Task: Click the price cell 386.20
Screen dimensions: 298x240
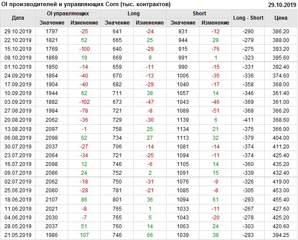Action: pyautogui.click(x=280, y=32)
